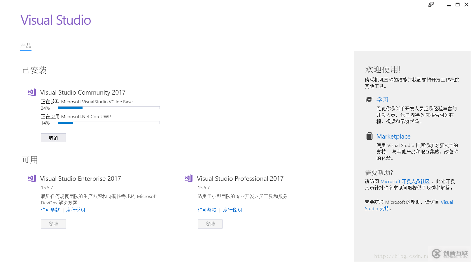Click 安装 button under Enterprise 2017

click(53, 224)
